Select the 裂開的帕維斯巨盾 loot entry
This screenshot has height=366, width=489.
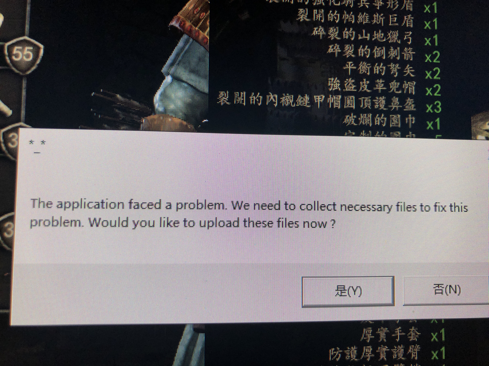point(355,19)
